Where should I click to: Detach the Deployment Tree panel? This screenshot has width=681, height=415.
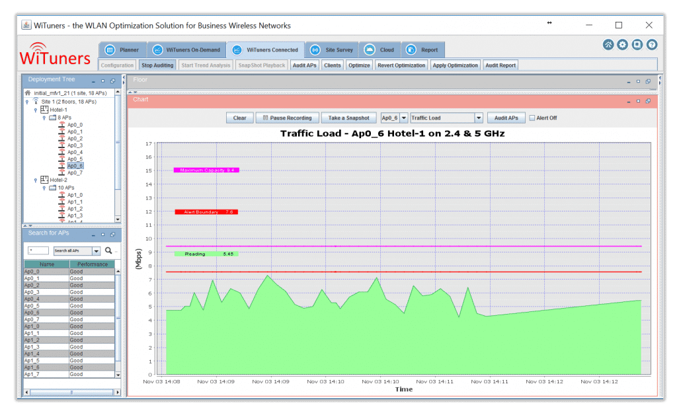tap(112, 81)
